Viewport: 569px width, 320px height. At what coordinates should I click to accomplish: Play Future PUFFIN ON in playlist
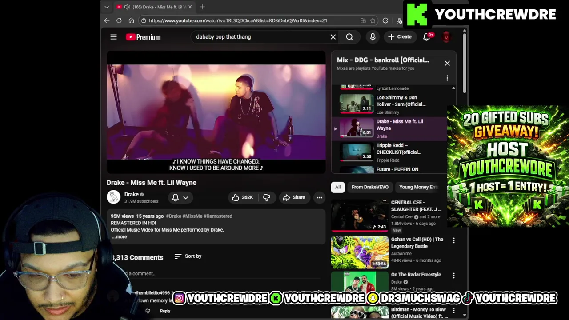[x=389, y=169]
